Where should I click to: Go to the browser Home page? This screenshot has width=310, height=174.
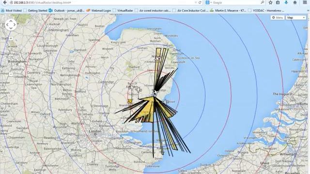click(x=295, y=2)
